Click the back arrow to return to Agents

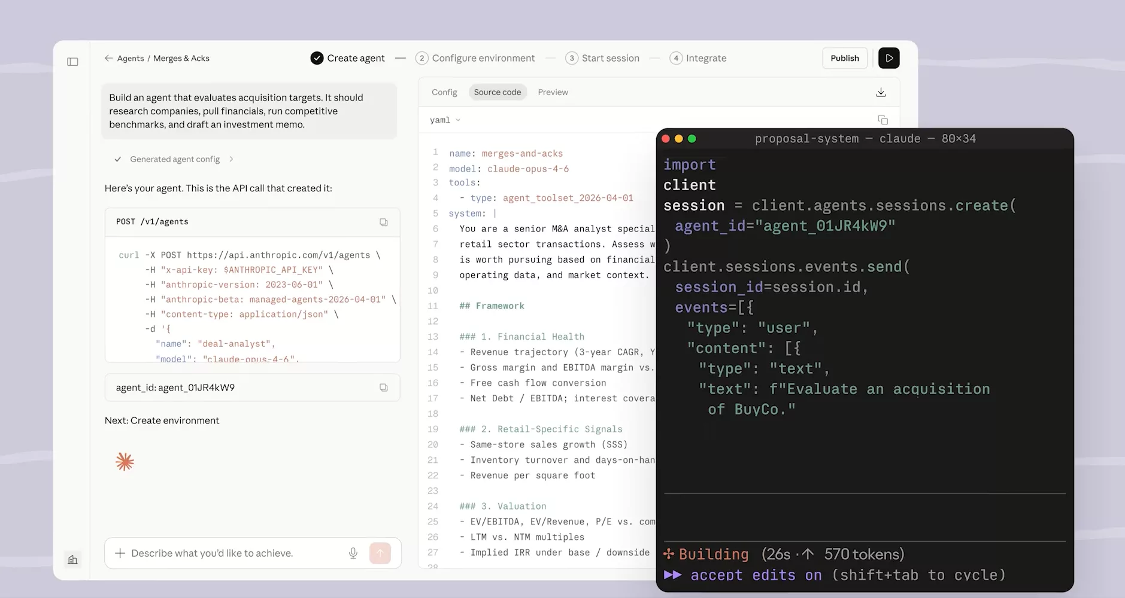coord(109,58)
